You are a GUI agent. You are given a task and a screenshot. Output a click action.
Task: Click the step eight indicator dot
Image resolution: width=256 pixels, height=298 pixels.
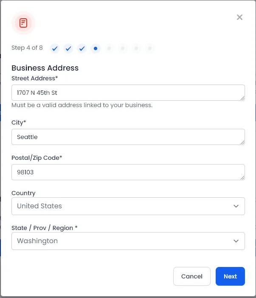tap(150, 48)
